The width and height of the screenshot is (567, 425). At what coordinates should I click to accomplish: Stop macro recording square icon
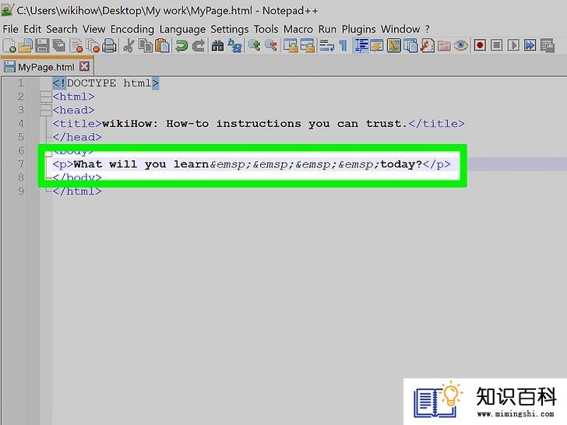(496, 45)
